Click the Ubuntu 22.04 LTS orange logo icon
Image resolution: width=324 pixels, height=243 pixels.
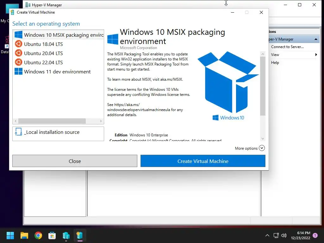click(18, 62)
